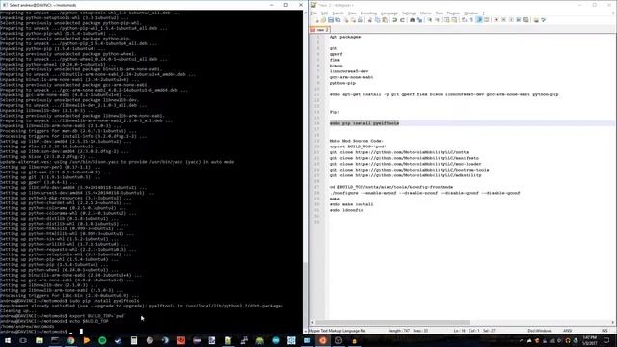Open the Language menu in Notepad++
Screen dimensions: 617x347
(x=389, y=13)
